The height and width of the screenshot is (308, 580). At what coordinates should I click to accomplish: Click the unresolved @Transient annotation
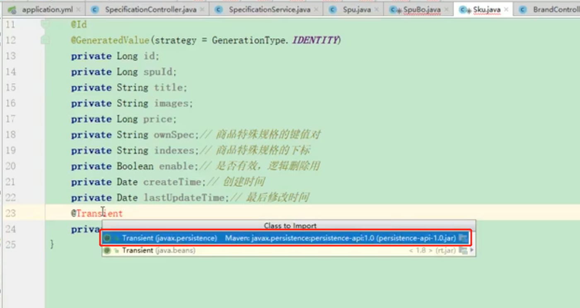click(97, 213)
